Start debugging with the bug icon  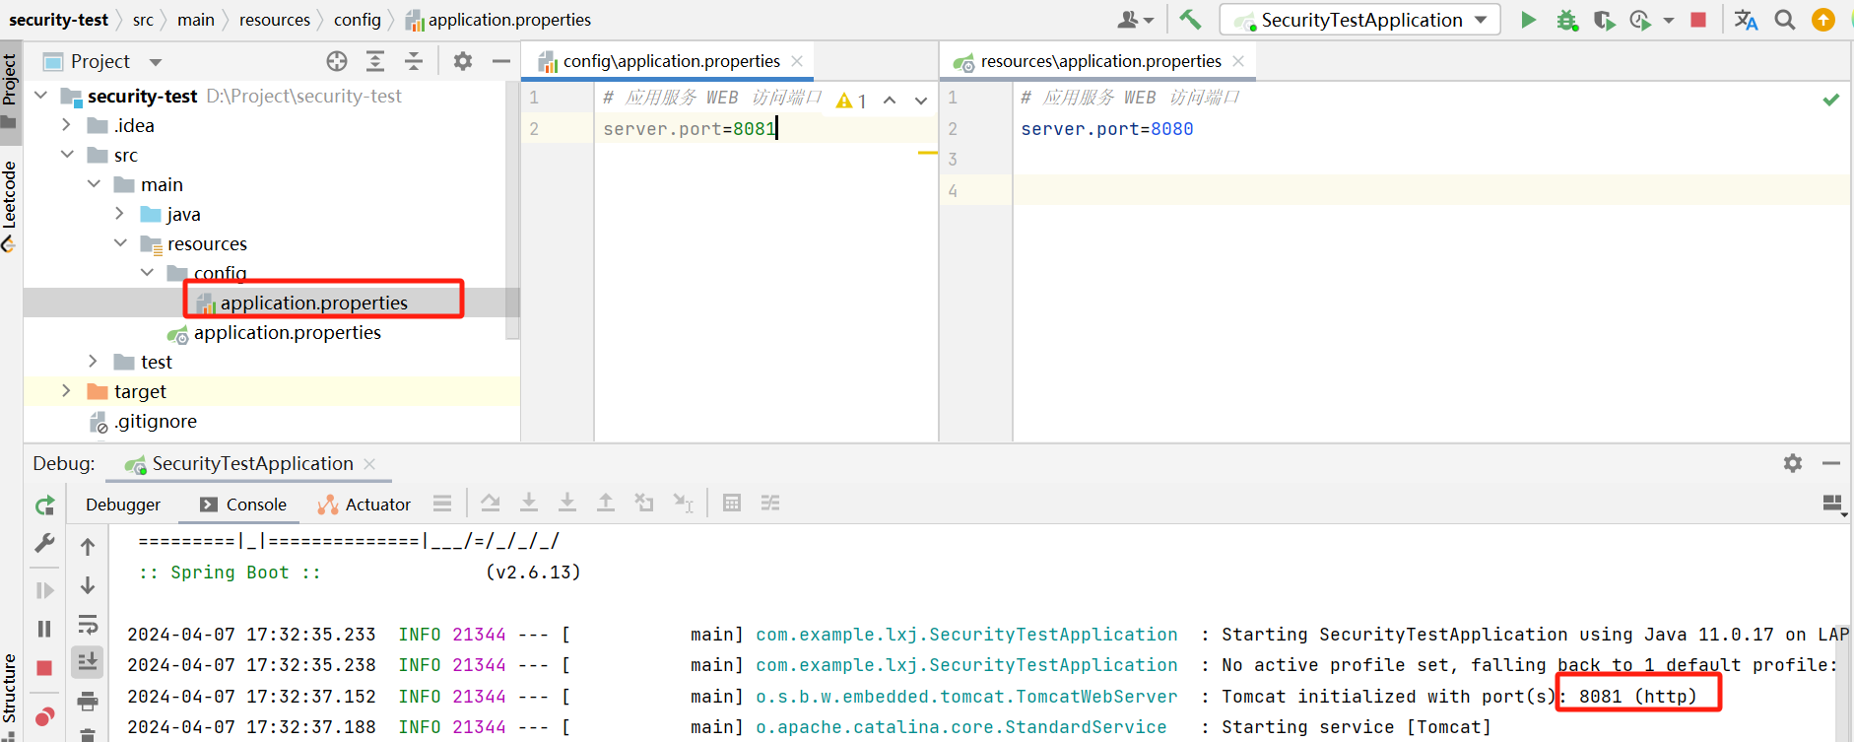[1566, 20]
